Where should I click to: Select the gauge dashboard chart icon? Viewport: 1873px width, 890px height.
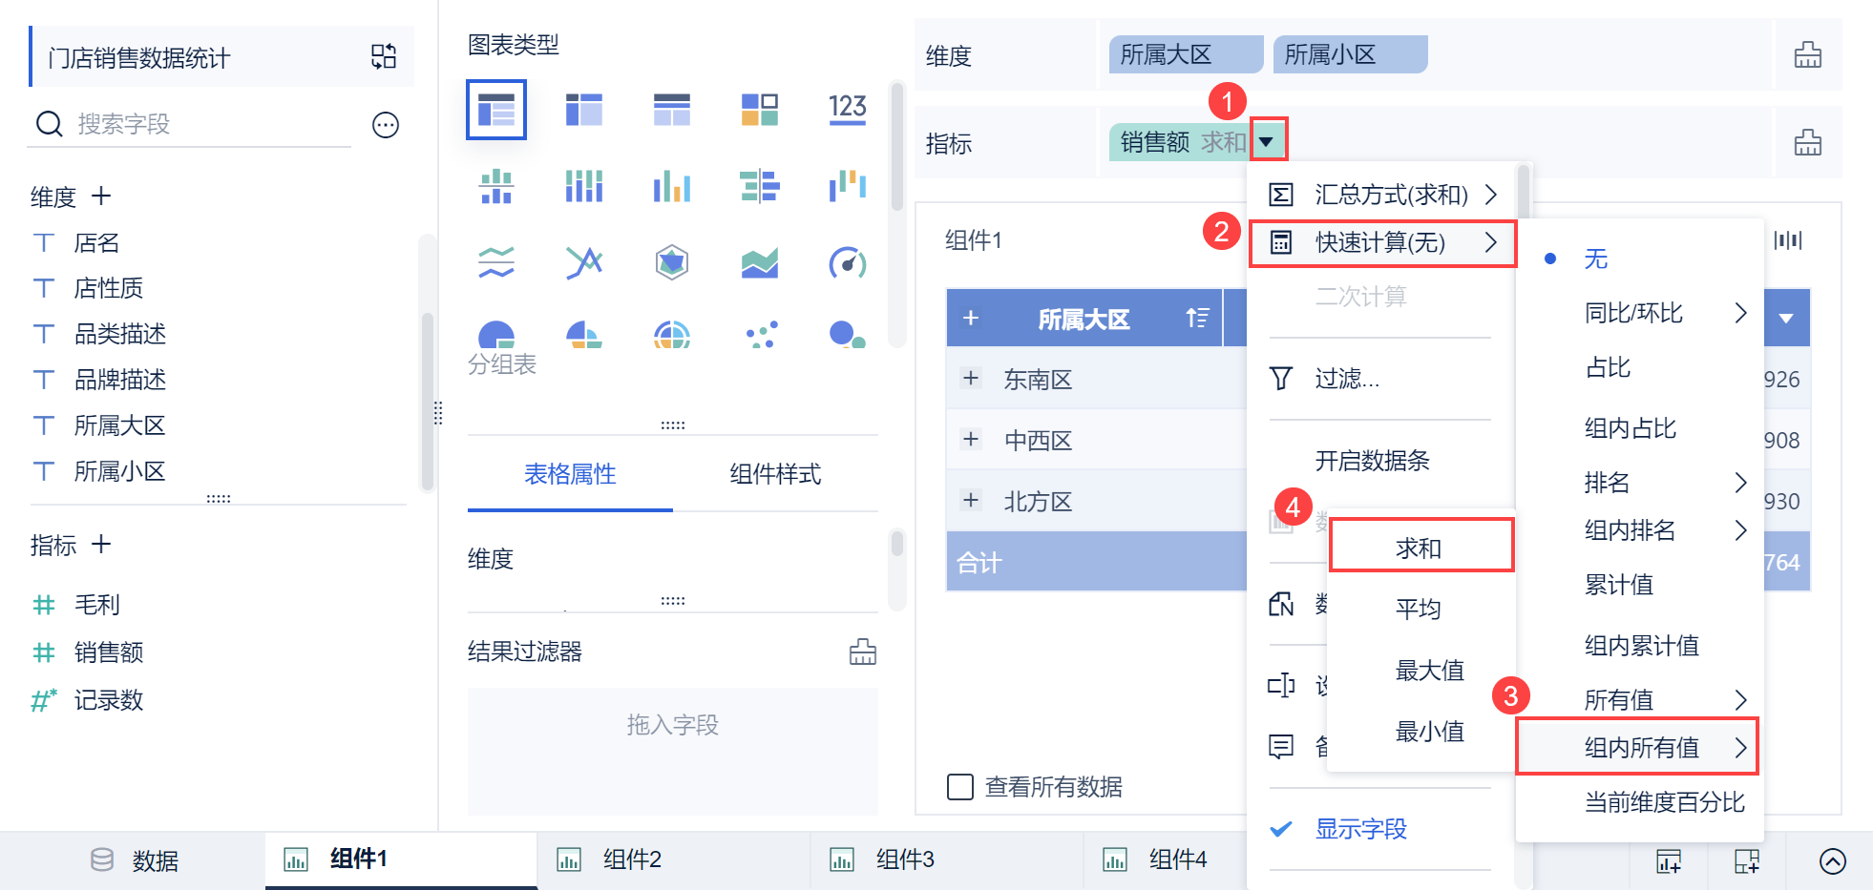pyautogui.click(x=848, y=261)
